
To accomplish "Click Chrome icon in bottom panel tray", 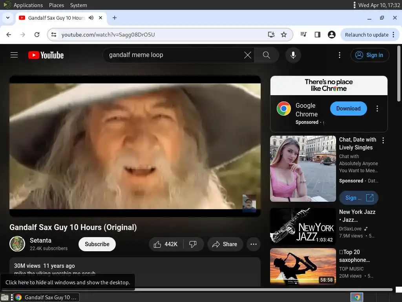I will (357, 297).
